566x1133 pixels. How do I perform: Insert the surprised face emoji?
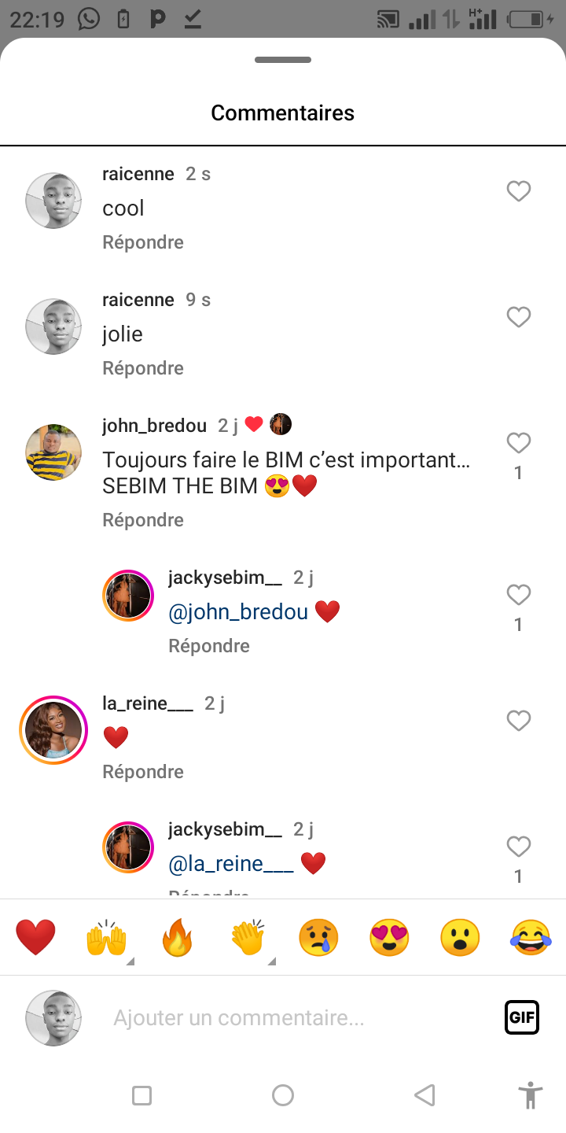click(460, 938)
